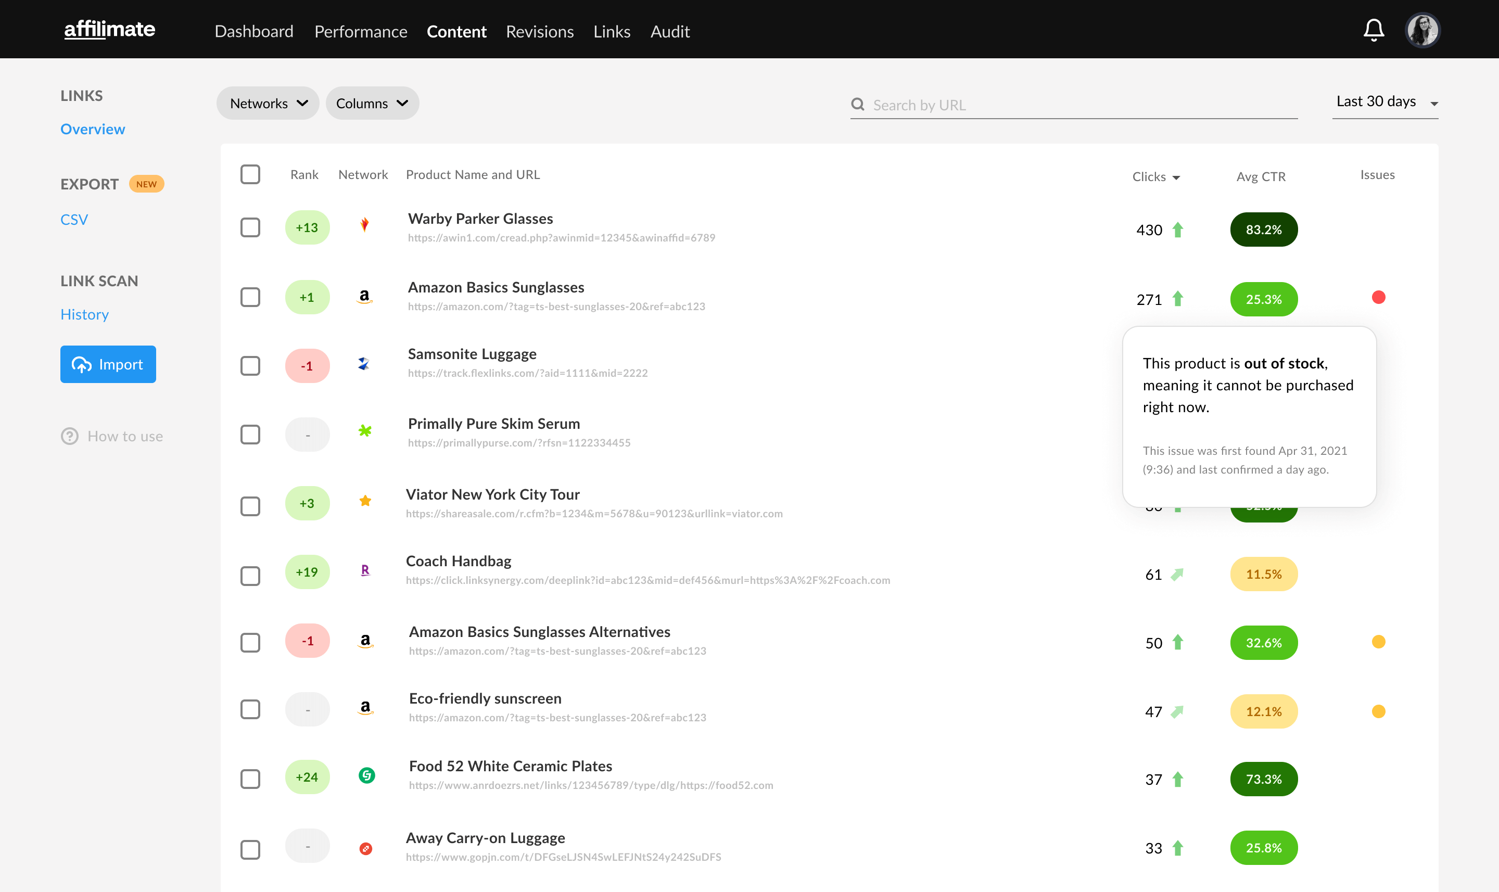This screenshot has width=1499, height=892.
Task: Click the up arrow beside 430 clicks
Action: pyautogui.click(x=1177, y=230)
